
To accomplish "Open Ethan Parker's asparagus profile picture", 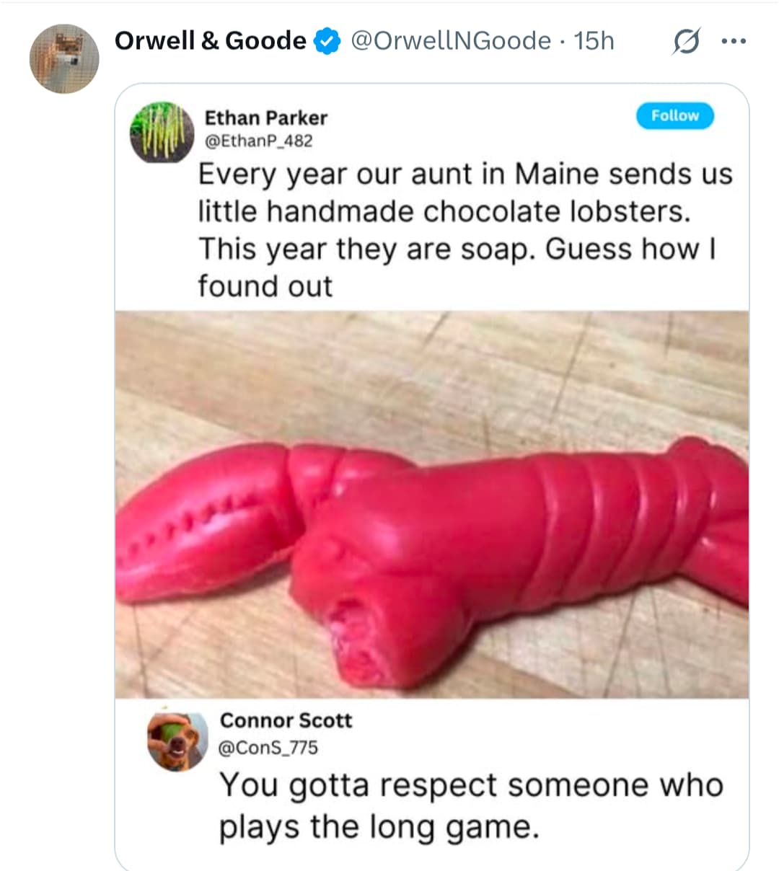I will pyautogui.click(x=162, y=132).
